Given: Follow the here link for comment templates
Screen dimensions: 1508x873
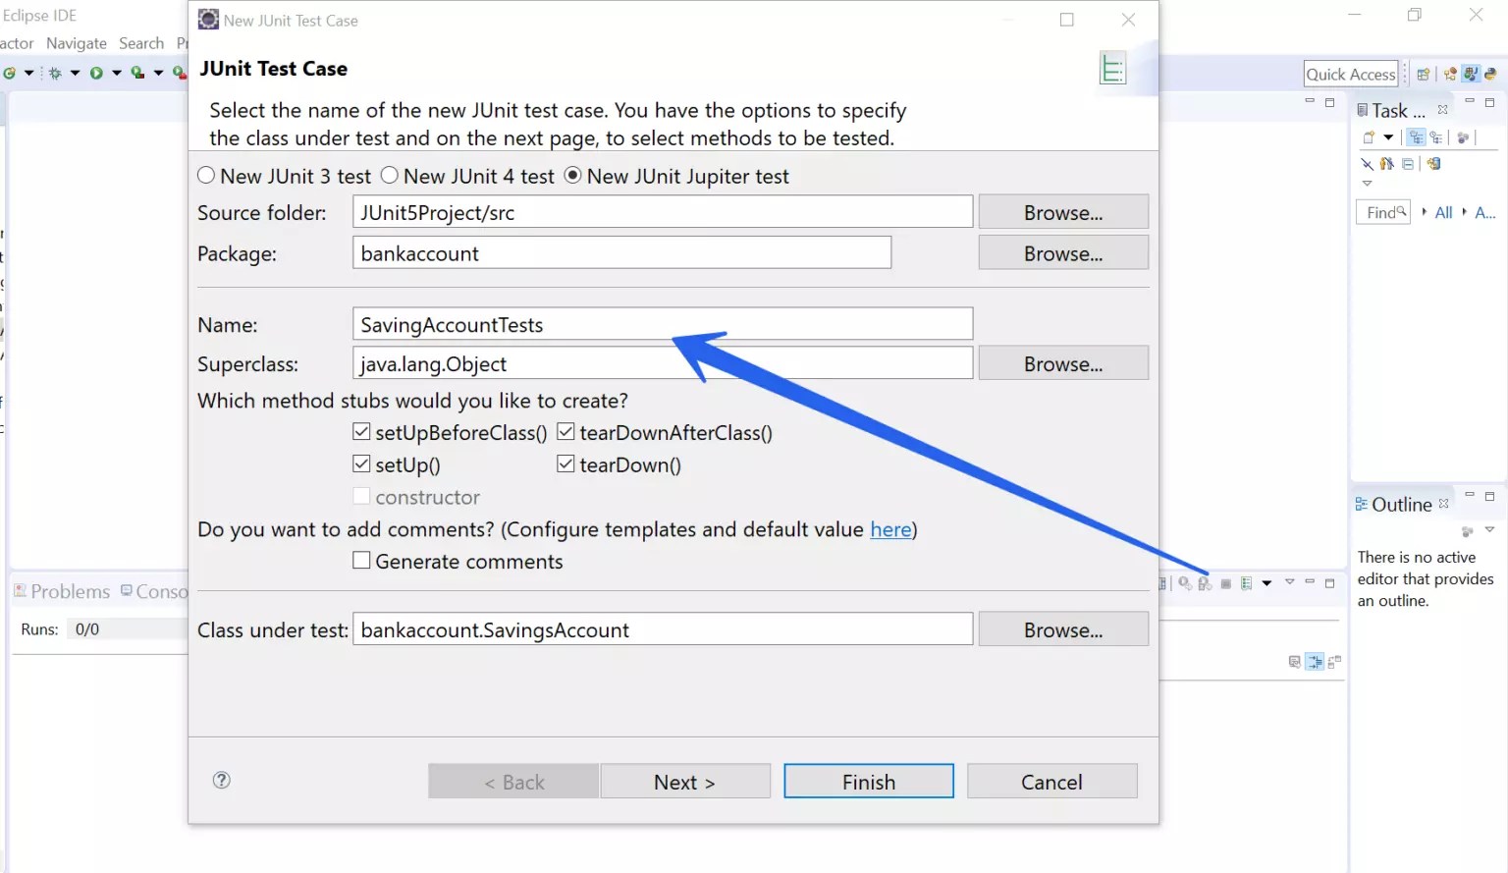Looking at the screenshot, I should [889, 529].
